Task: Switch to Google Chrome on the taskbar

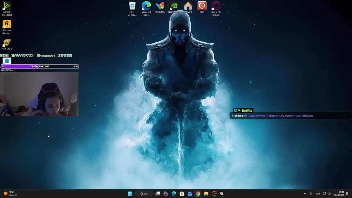Action: [x=198, y=194]
